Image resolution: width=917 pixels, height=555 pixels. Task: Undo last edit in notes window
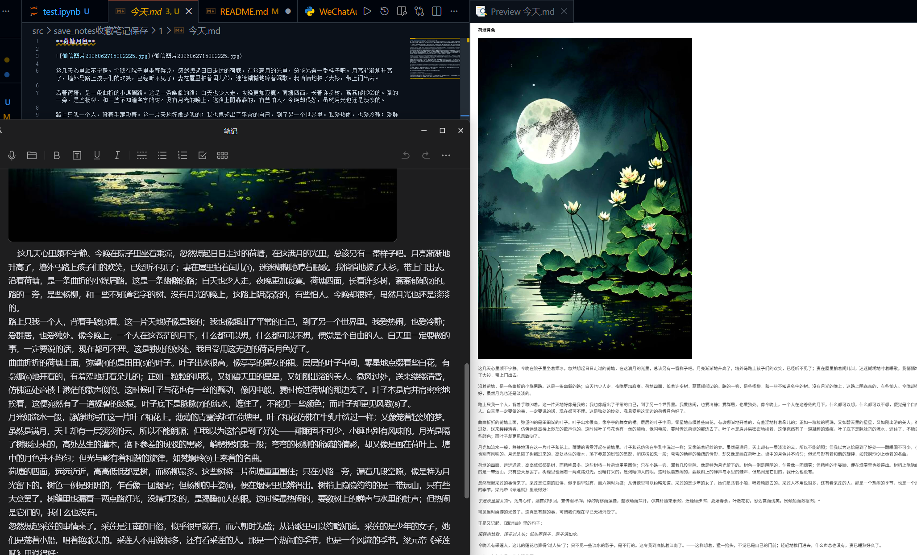click(406, 155)
